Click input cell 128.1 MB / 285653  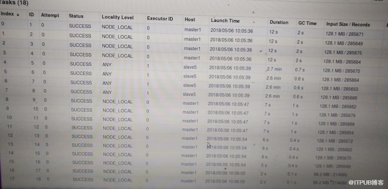point(340,89)
